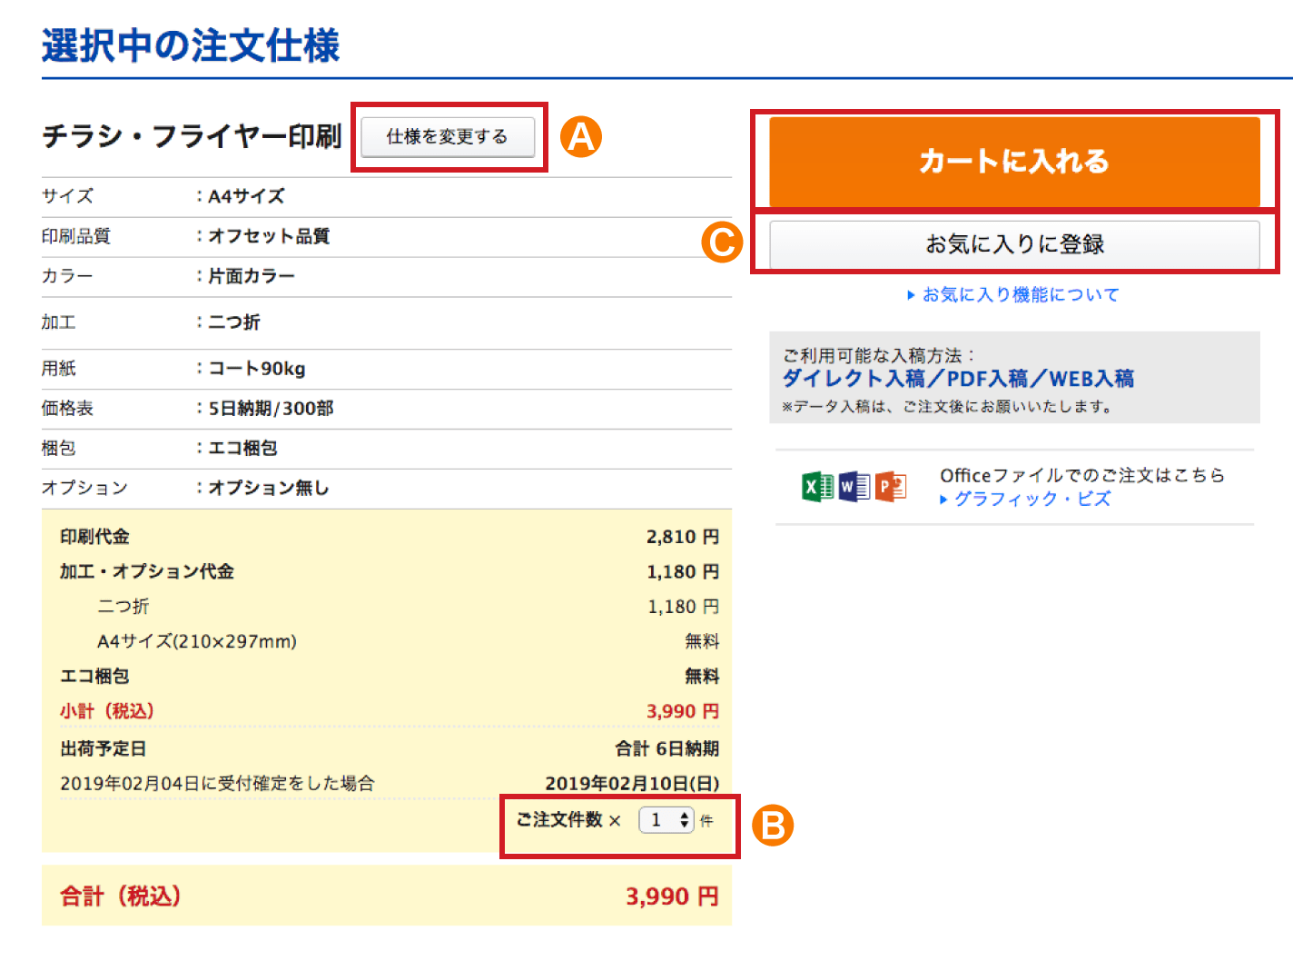
Task: Save order via お気に入りに登録 button
Action: click(1014, 244)
